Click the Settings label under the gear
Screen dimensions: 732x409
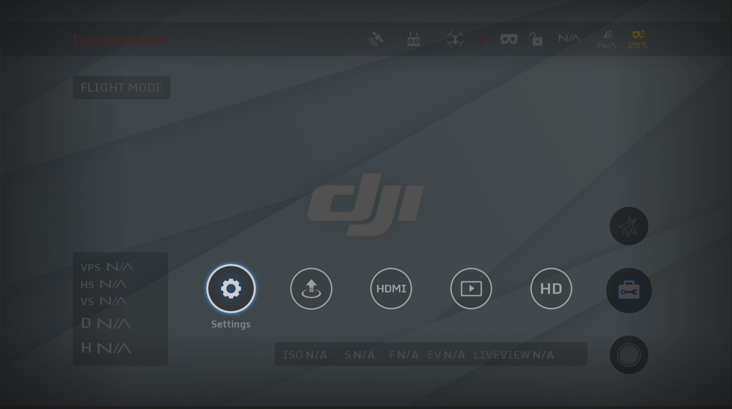click(231, 324)
